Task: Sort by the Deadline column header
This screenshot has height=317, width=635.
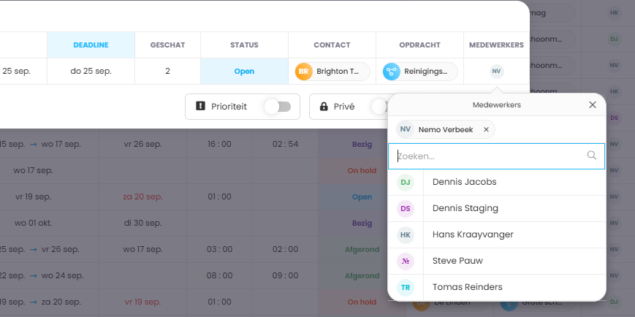Action: 91,45
